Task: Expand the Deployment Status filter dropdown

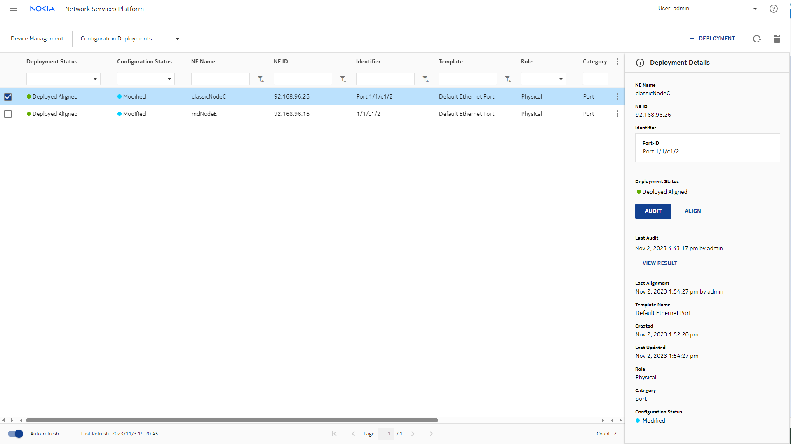Action: pos(95,79)
